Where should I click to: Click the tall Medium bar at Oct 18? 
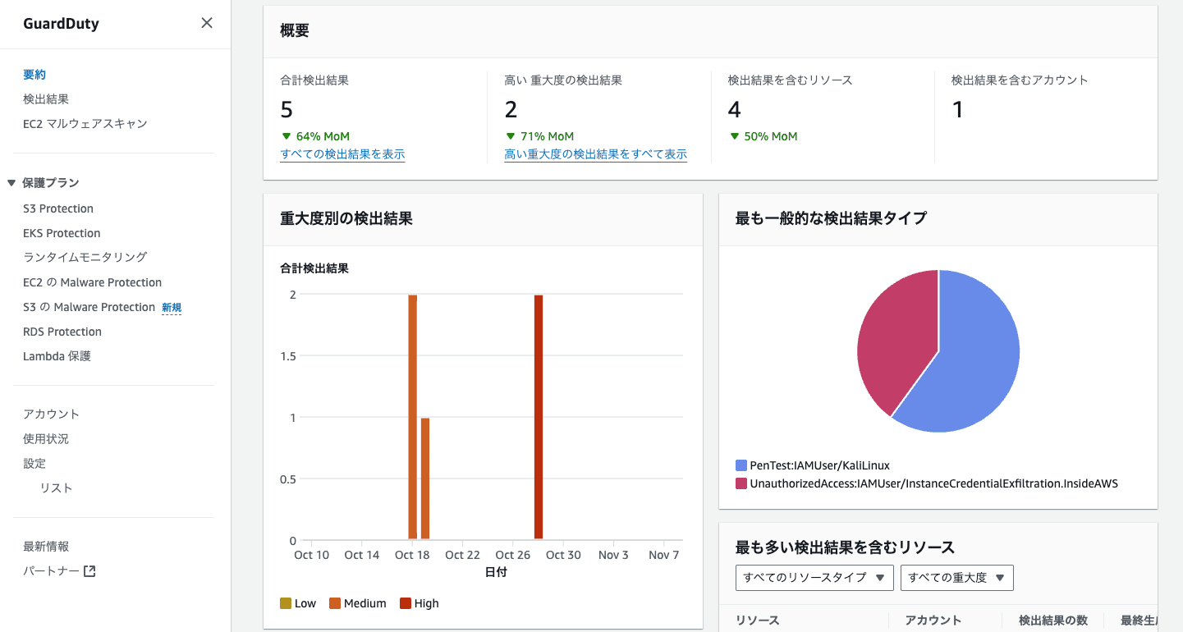pyautogui.click(x=413, y=417)
